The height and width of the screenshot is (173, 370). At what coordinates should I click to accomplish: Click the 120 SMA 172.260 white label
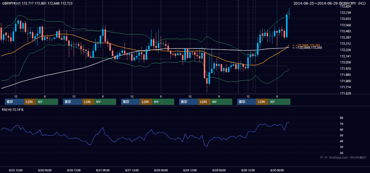click(307, 48)
